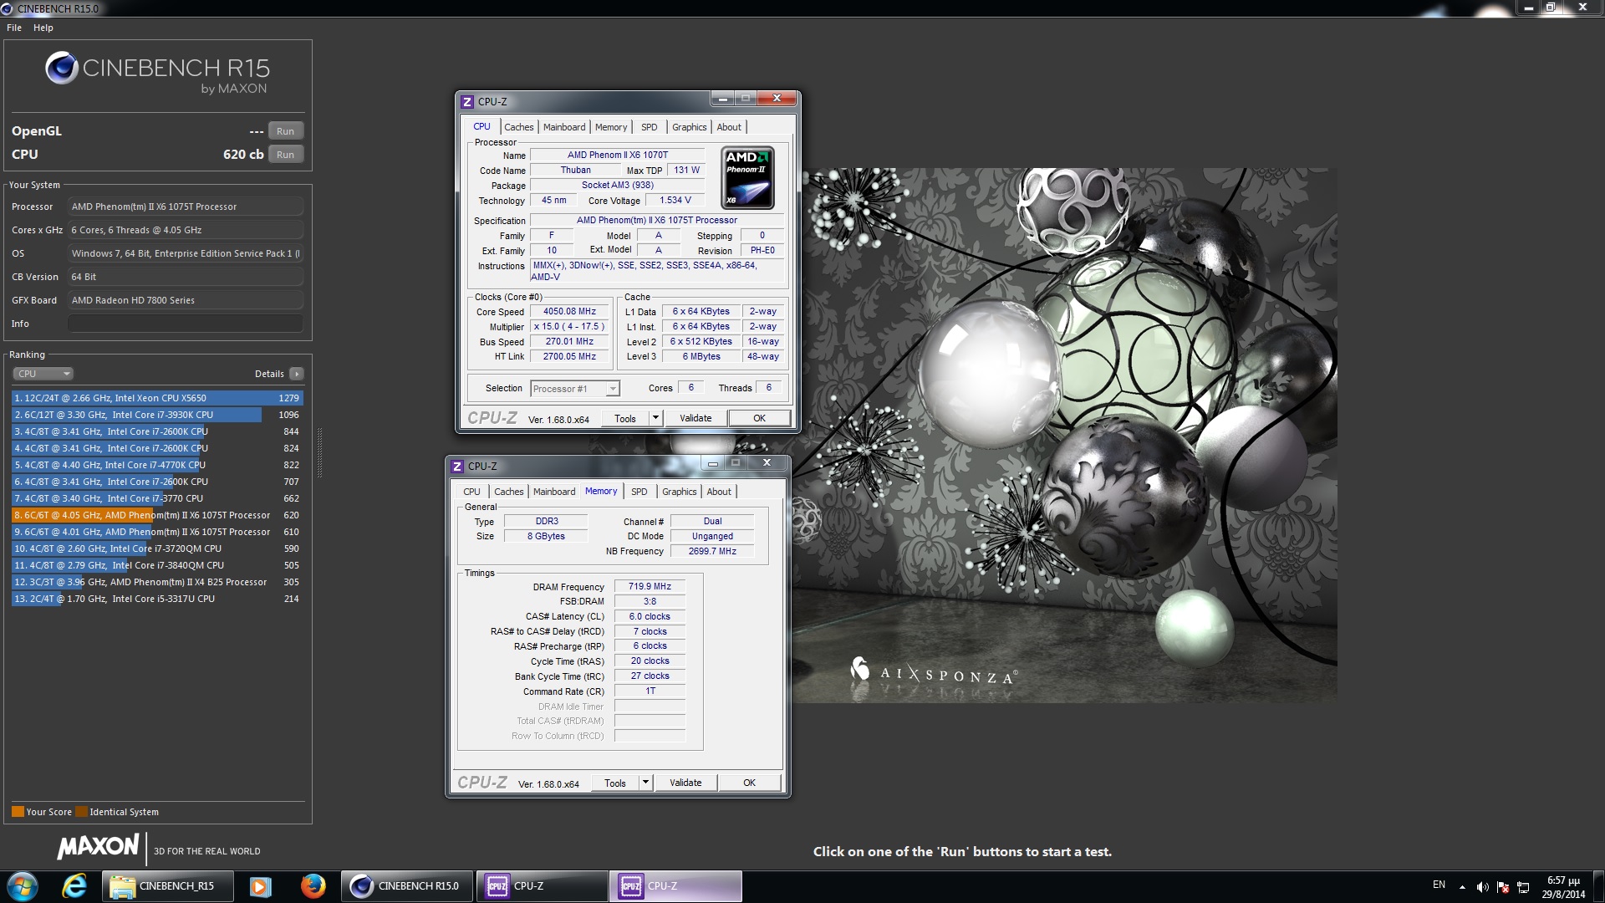Open Windows Media Player taskbar icon
The width and height of the screenshot is (1605, 903).
(260, 886)
